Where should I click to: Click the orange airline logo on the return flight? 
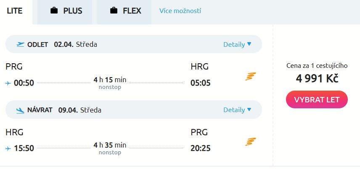click(x=251, y=142)
